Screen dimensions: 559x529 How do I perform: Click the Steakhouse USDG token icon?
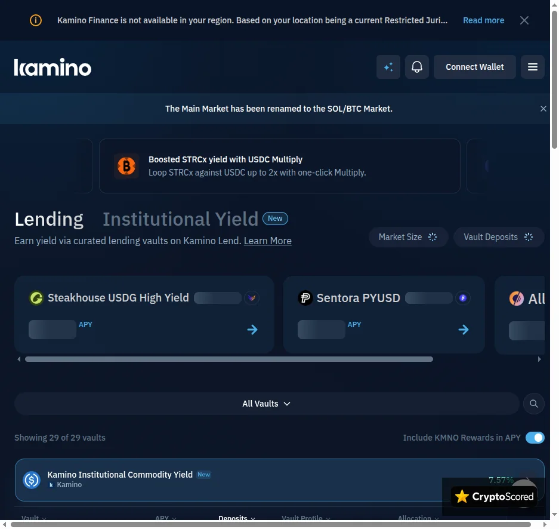pos(36,298)
